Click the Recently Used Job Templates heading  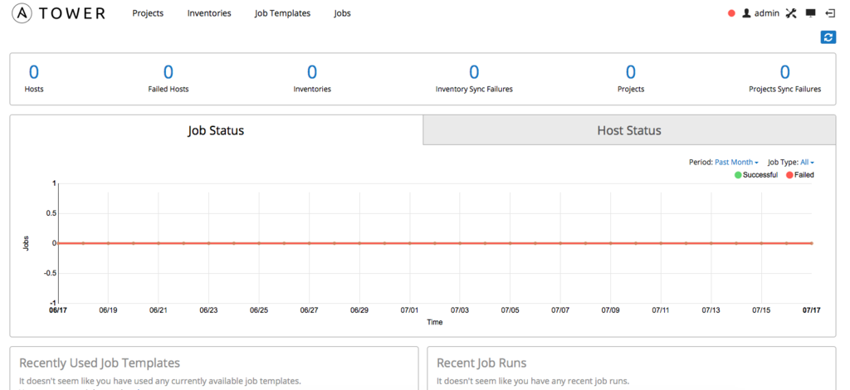coord(100,363)
